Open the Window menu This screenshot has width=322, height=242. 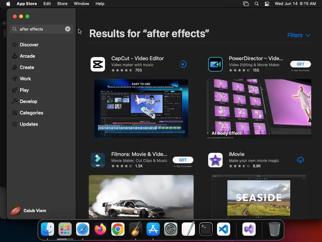81,4
